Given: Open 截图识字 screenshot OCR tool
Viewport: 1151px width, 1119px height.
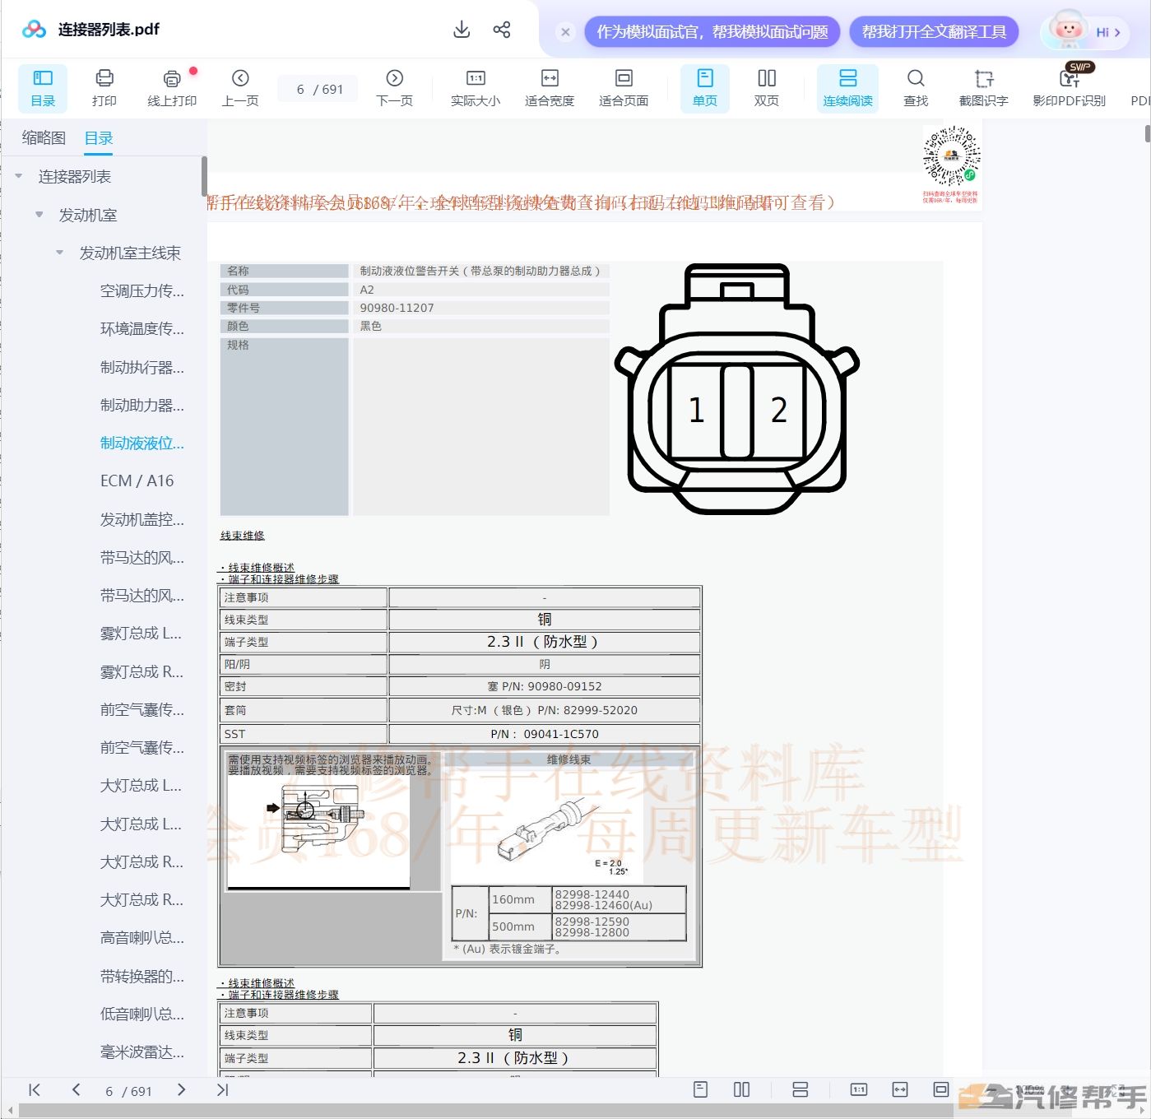Looking at the screenshot, I should coord(984,89).
